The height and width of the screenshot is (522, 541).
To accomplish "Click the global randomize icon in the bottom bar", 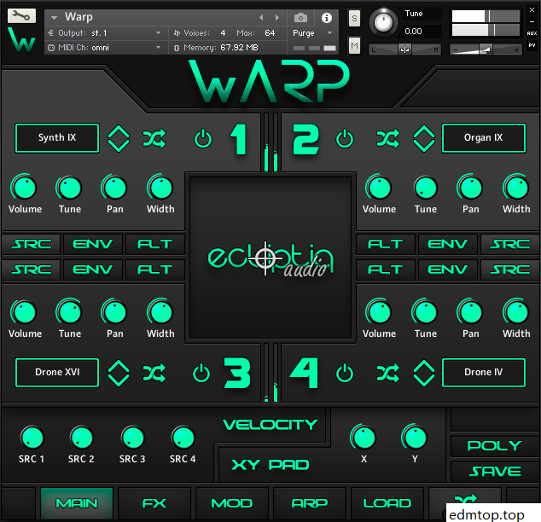I will click(465, 502).
